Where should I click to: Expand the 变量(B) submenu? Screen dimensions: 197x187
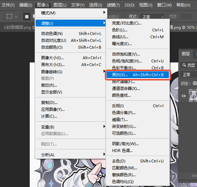point(70,127)
